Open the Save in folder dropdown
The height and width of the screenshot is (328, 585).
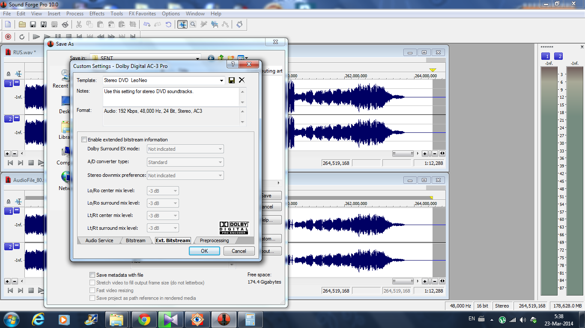(x=197, y=58)
